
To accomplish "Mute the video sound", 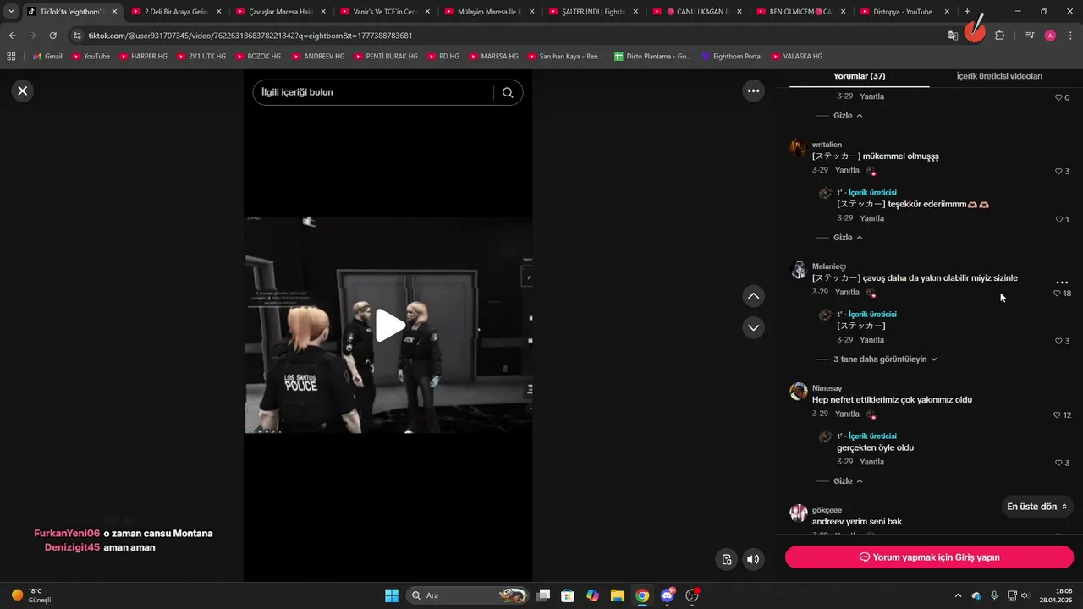I will click(753, 559).
